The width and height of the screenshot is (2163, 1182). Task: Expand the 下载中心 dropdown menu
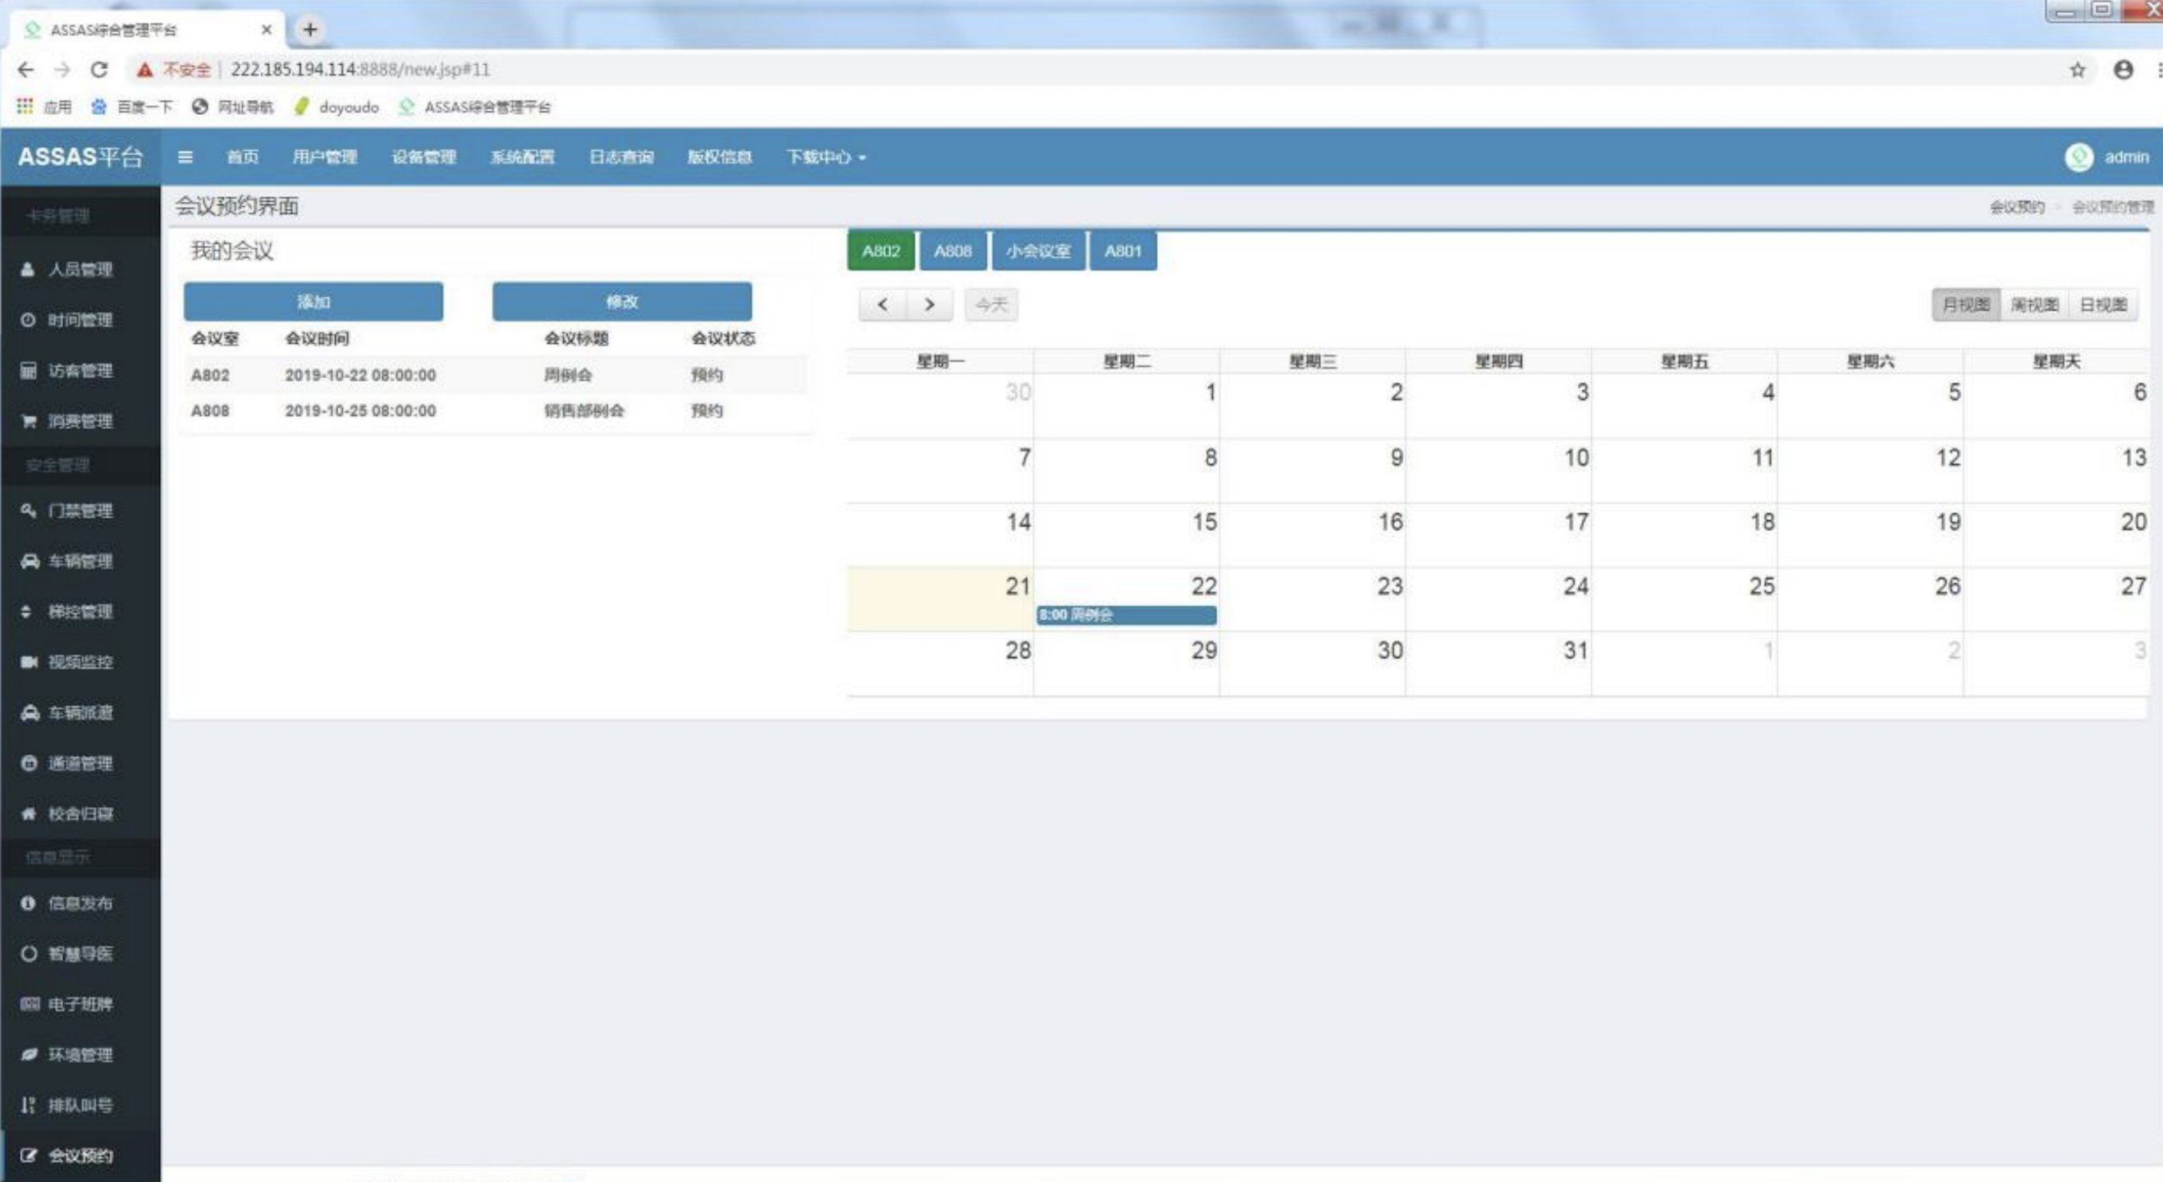coord(825,157)
